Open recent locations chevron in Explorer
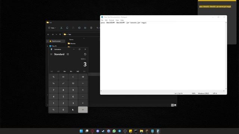239x134 pixels. point(56,35)
